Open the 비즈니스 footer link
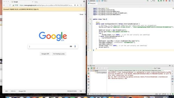The height and width of the screenshot is (98, 174). click(x=13, y=91)
